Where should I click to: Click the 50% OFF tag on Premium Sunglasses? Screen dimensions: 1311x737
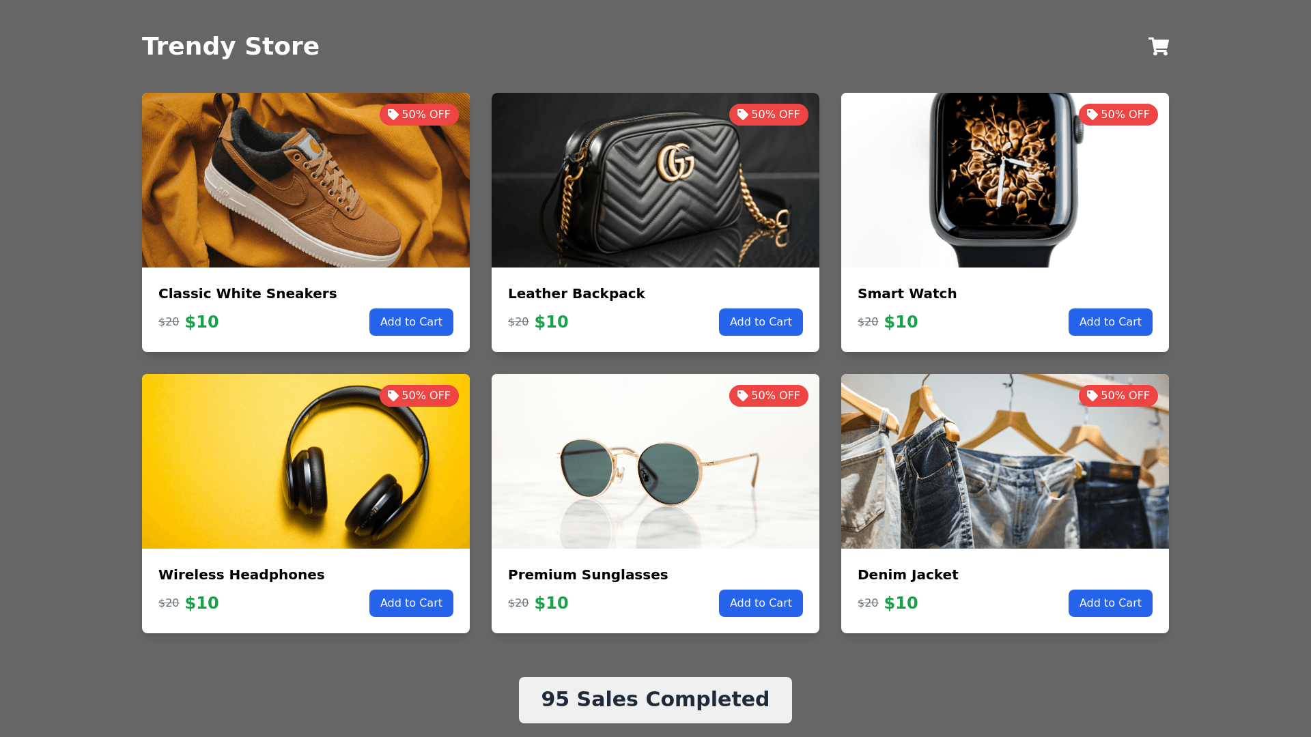click(769, 396)
